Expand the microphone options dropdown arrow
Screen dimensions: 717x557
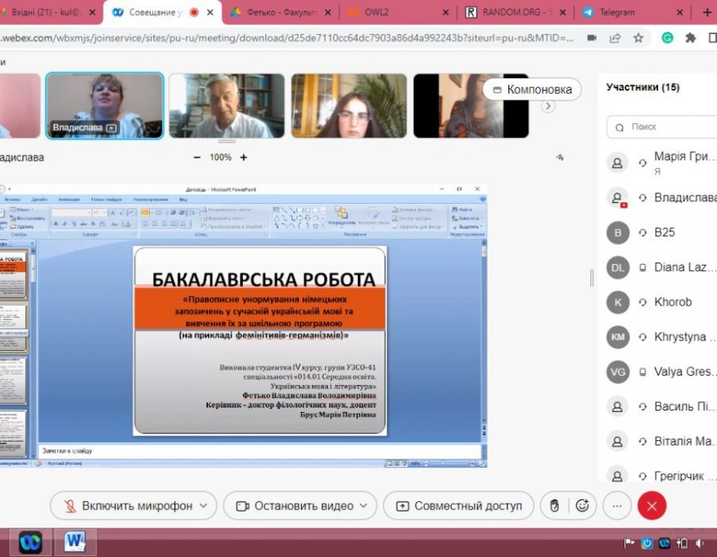(x=204, y=505)
